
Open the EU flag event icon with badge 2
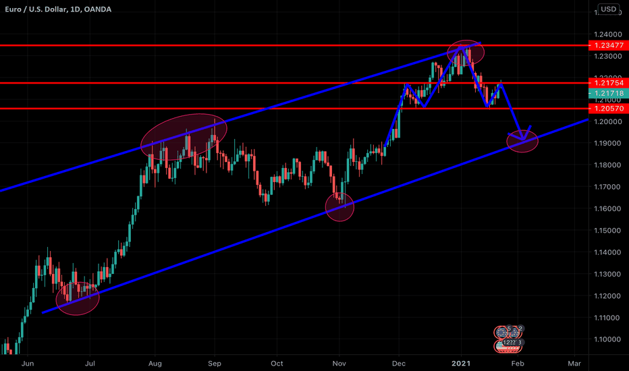click(x=515, y=333)
